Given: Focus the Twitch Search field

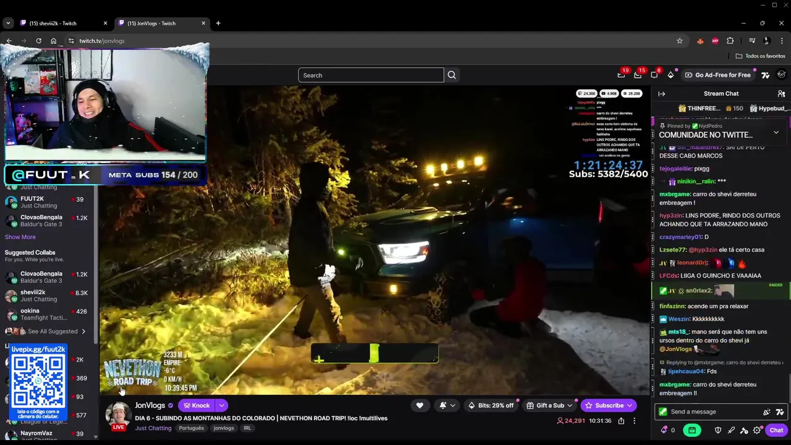Looking at the screenshot, I should coord(371,75).
